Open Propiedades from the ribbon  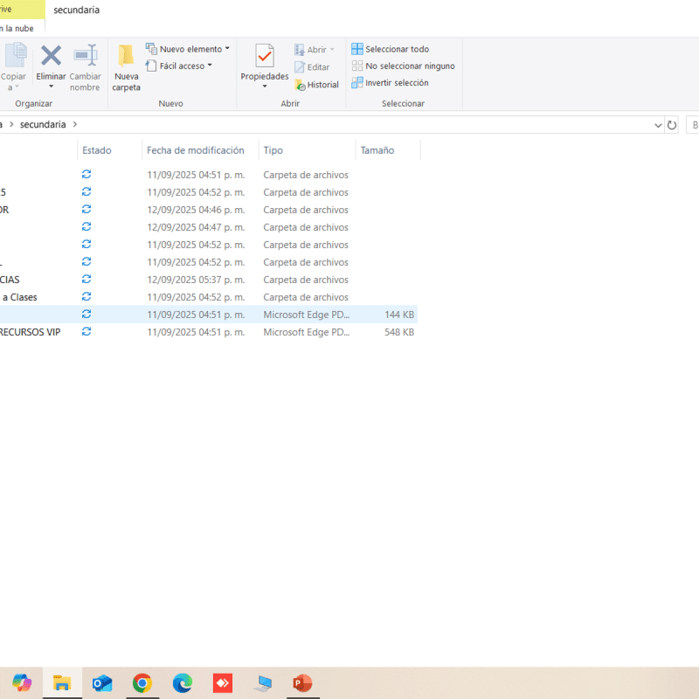click(264, 58)
